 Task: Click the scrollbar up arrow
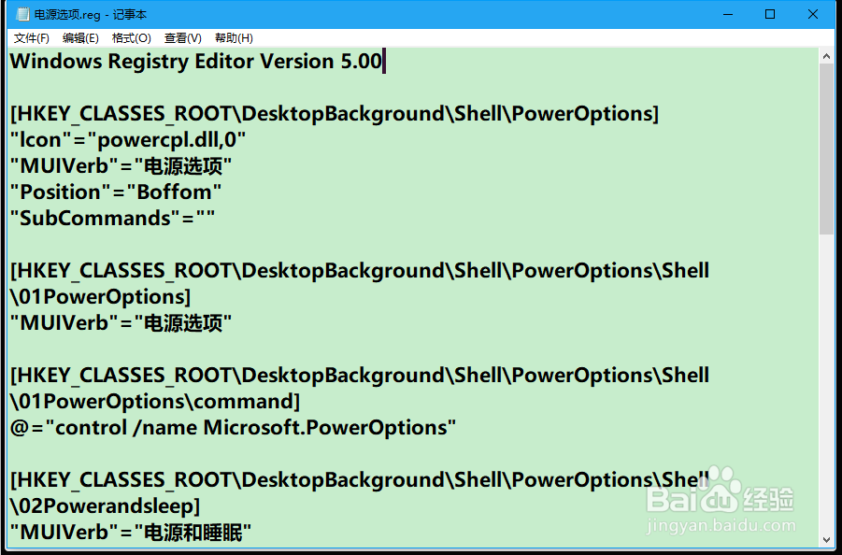[826, 56]
